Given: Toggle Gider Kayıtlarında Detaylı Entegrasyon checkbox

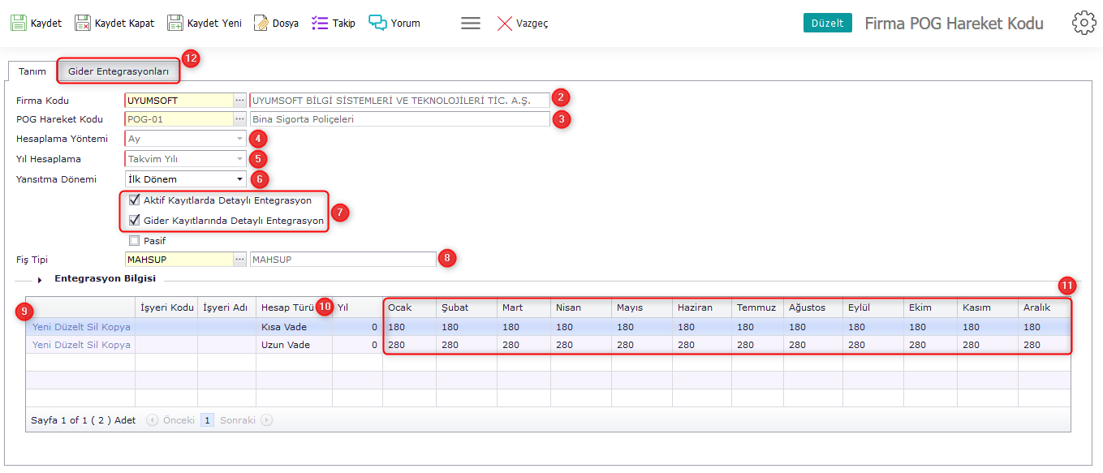Looking at the screenshot, I should pos(134,220).
